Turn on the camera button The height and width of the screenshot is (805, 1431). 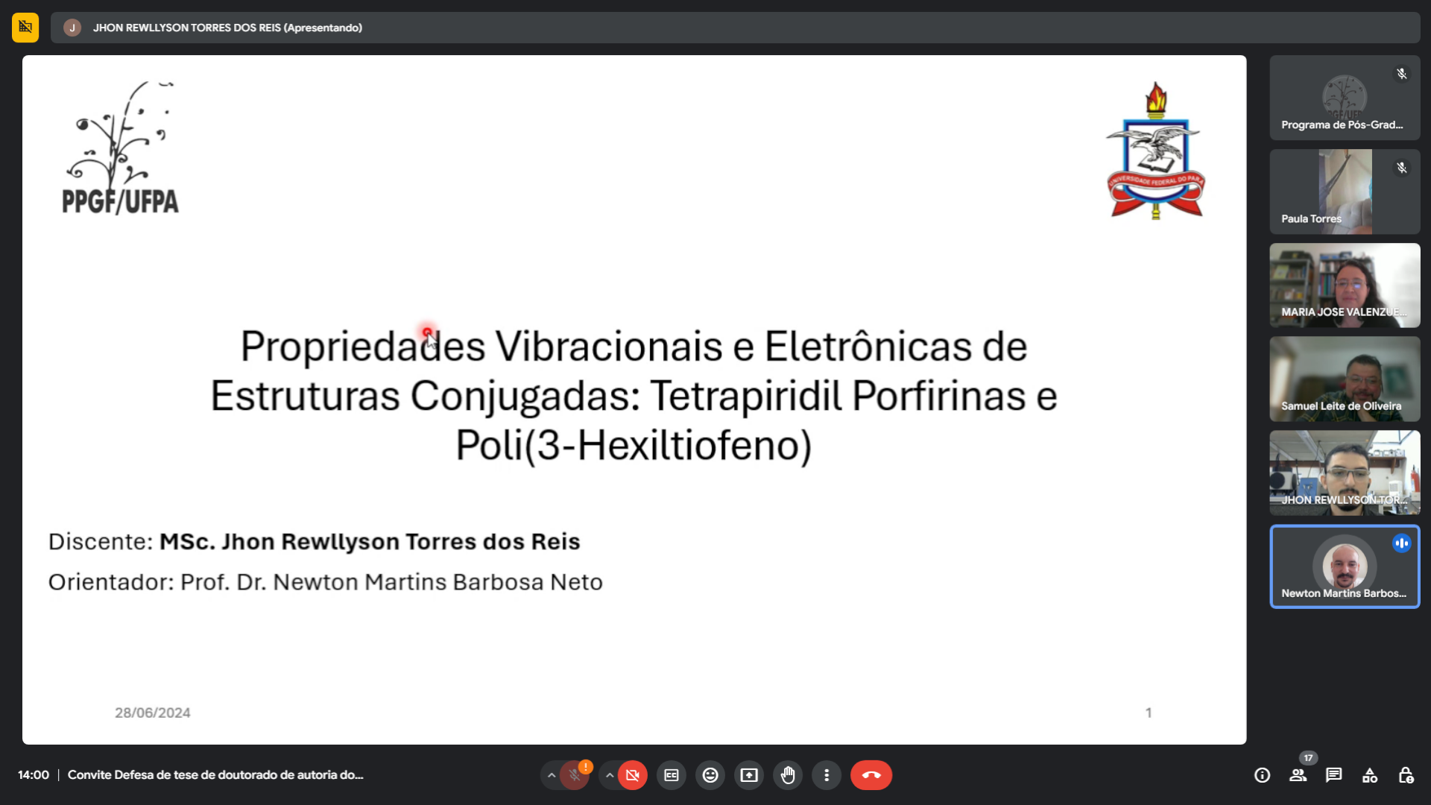pyautogui.click(x=633, y=775)
